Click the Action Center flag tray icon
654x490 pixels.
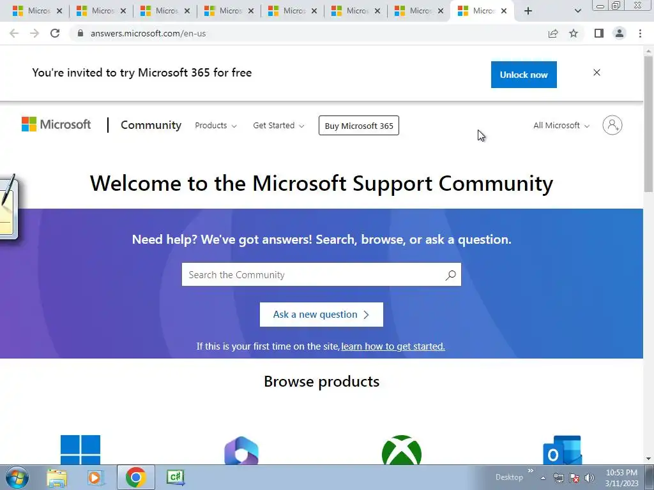[x=574, y=478]
